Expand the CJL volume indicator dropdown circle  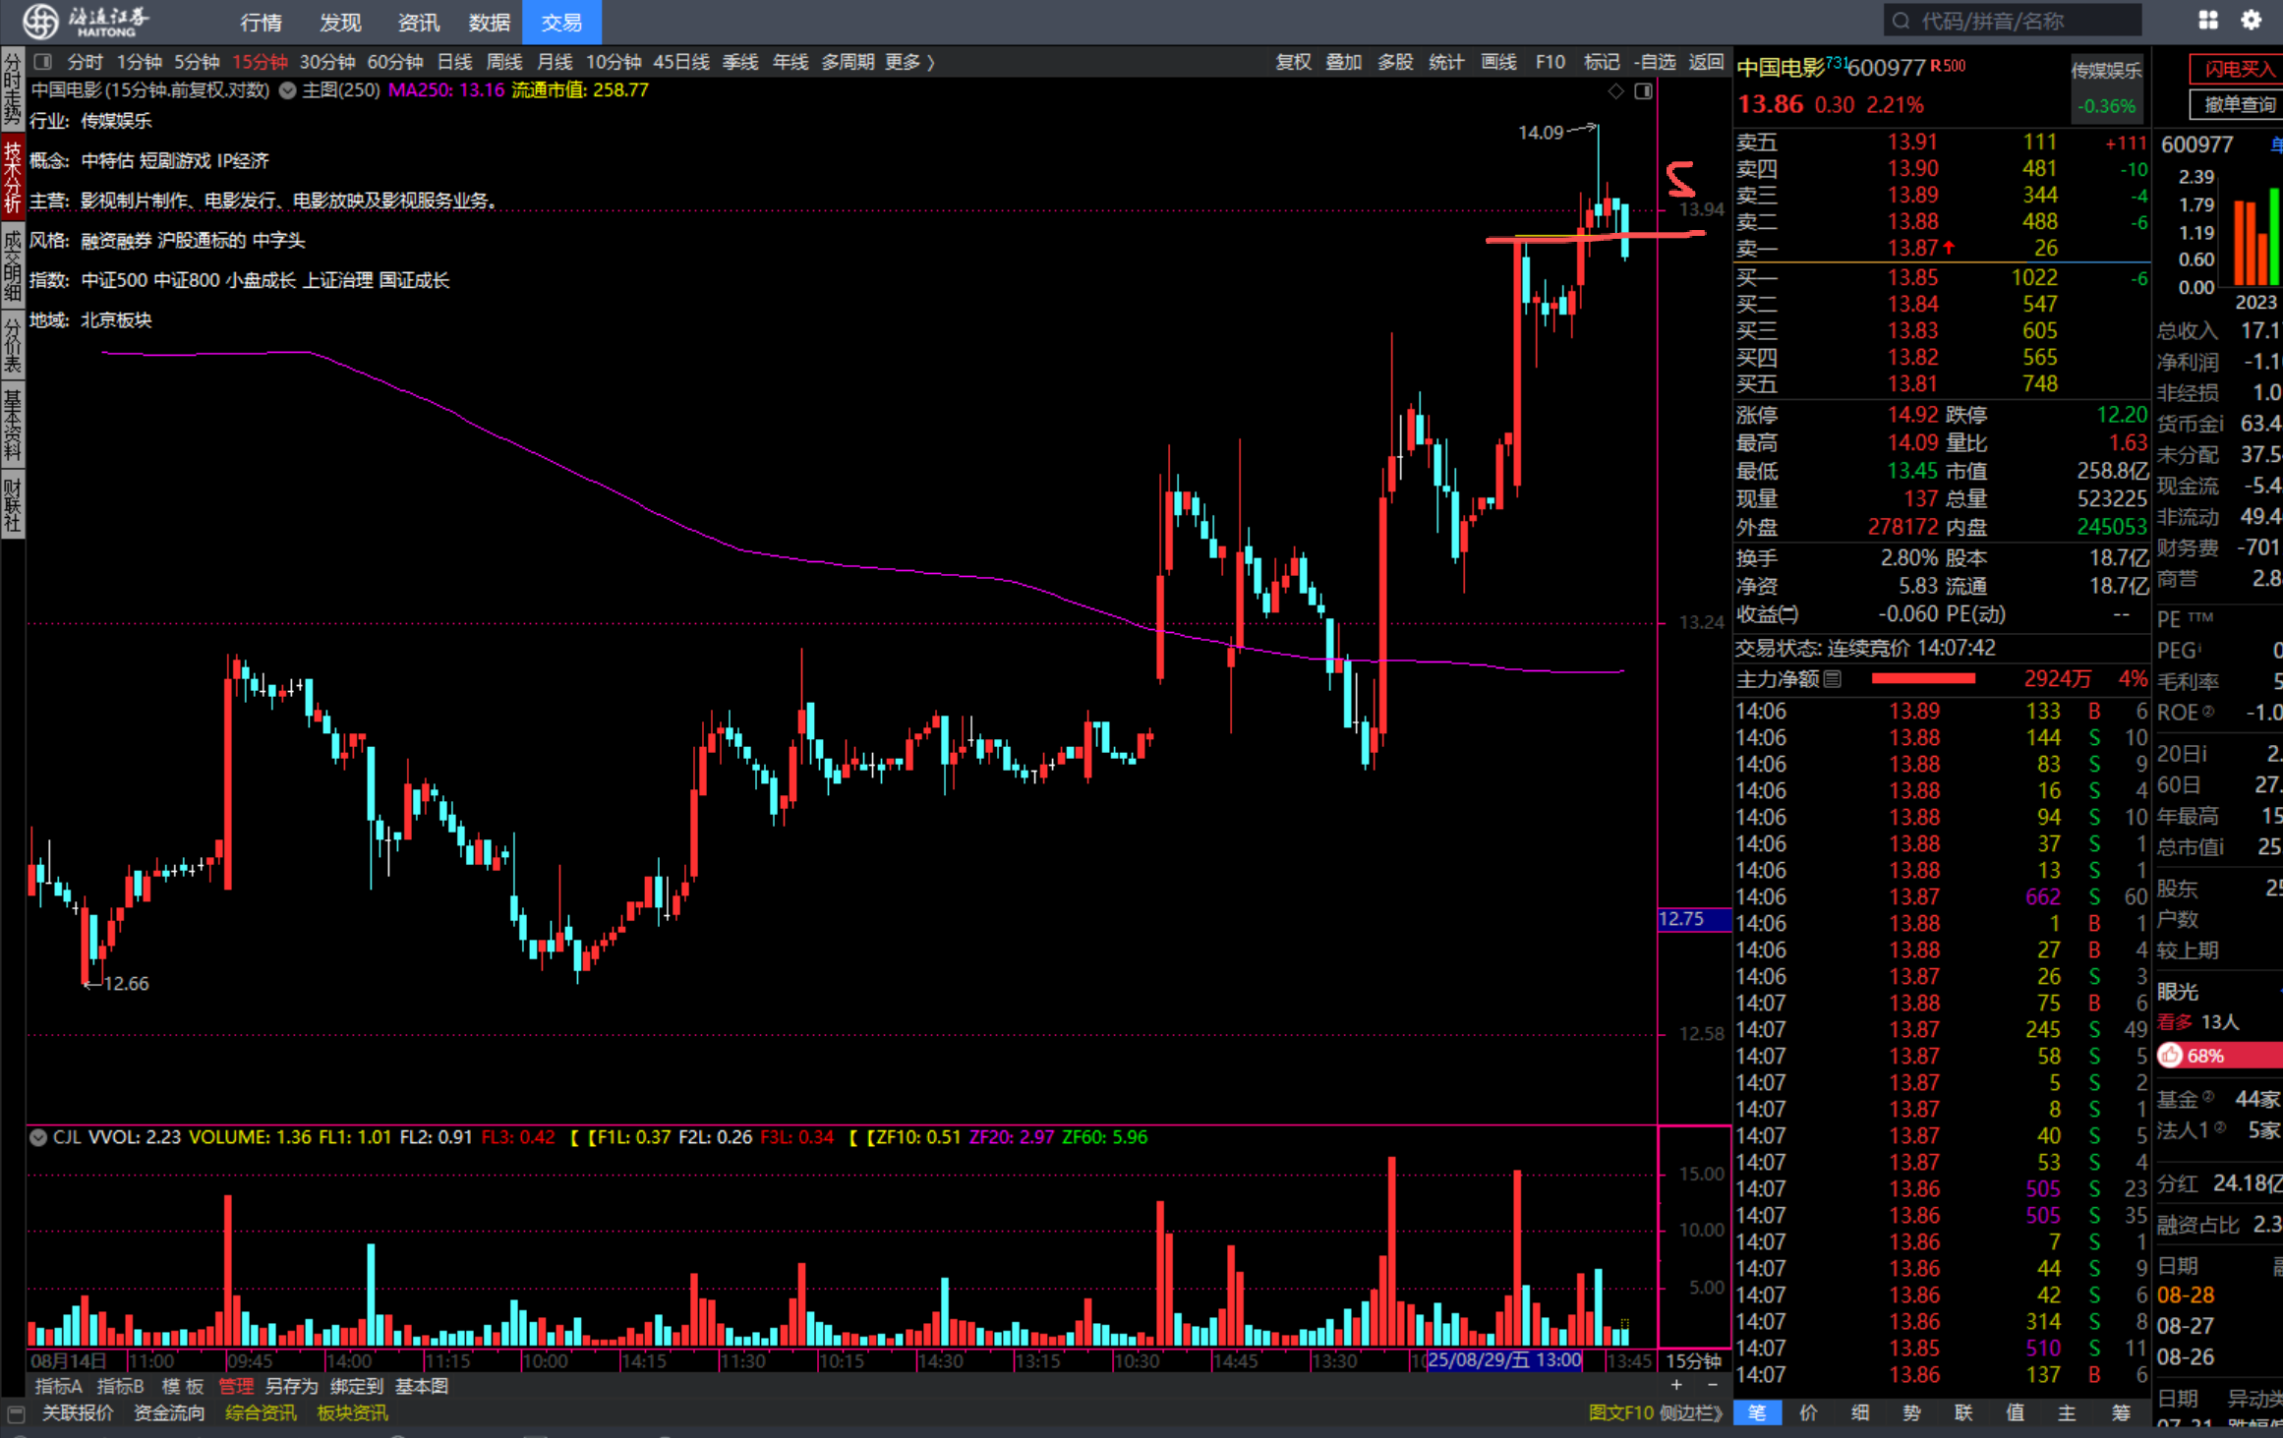pos(38,1138)
